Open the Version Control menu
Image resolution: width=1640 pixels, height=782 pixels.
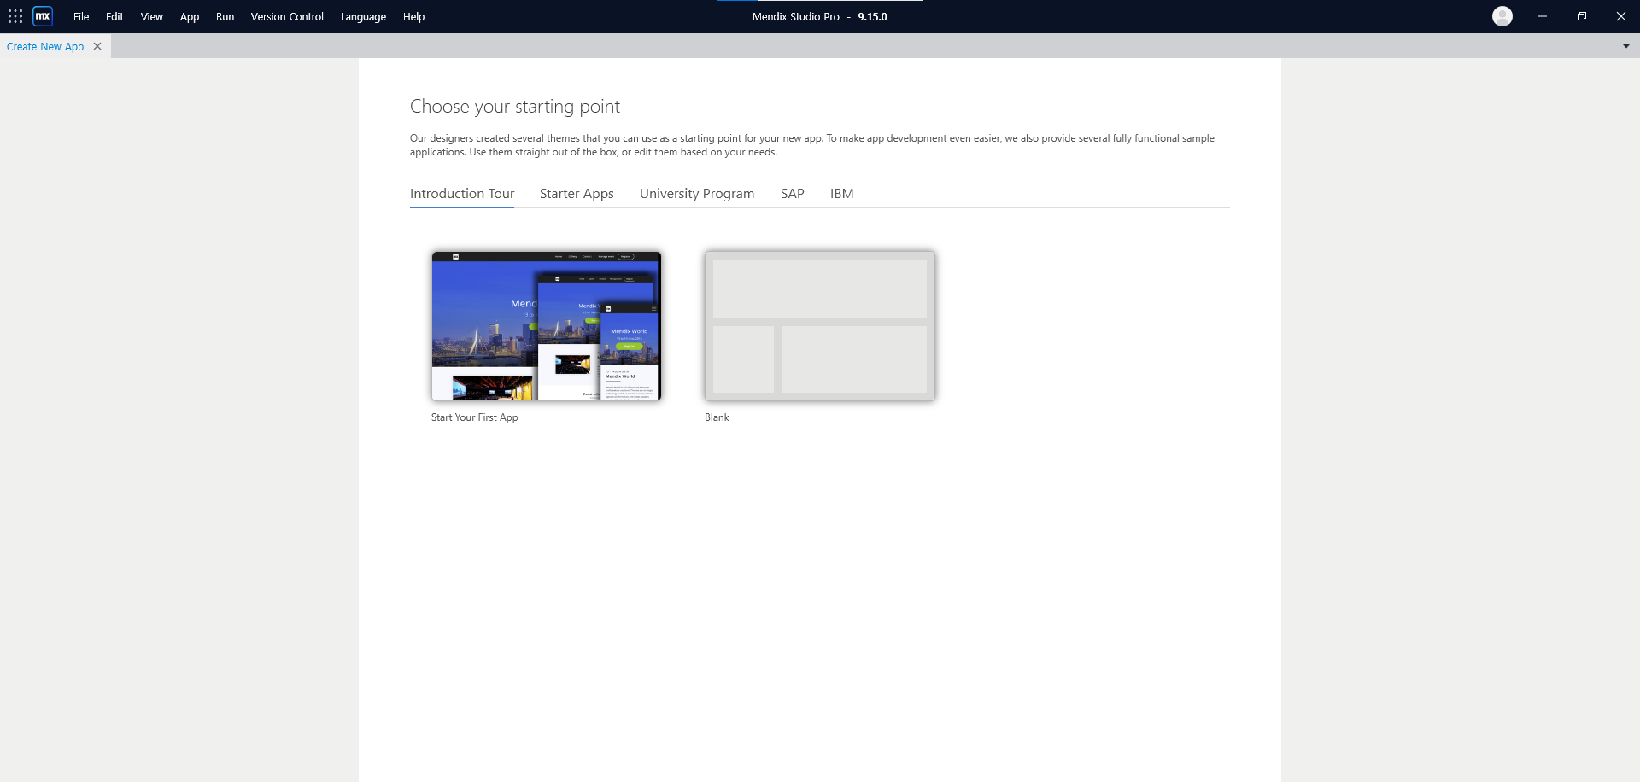287,16
